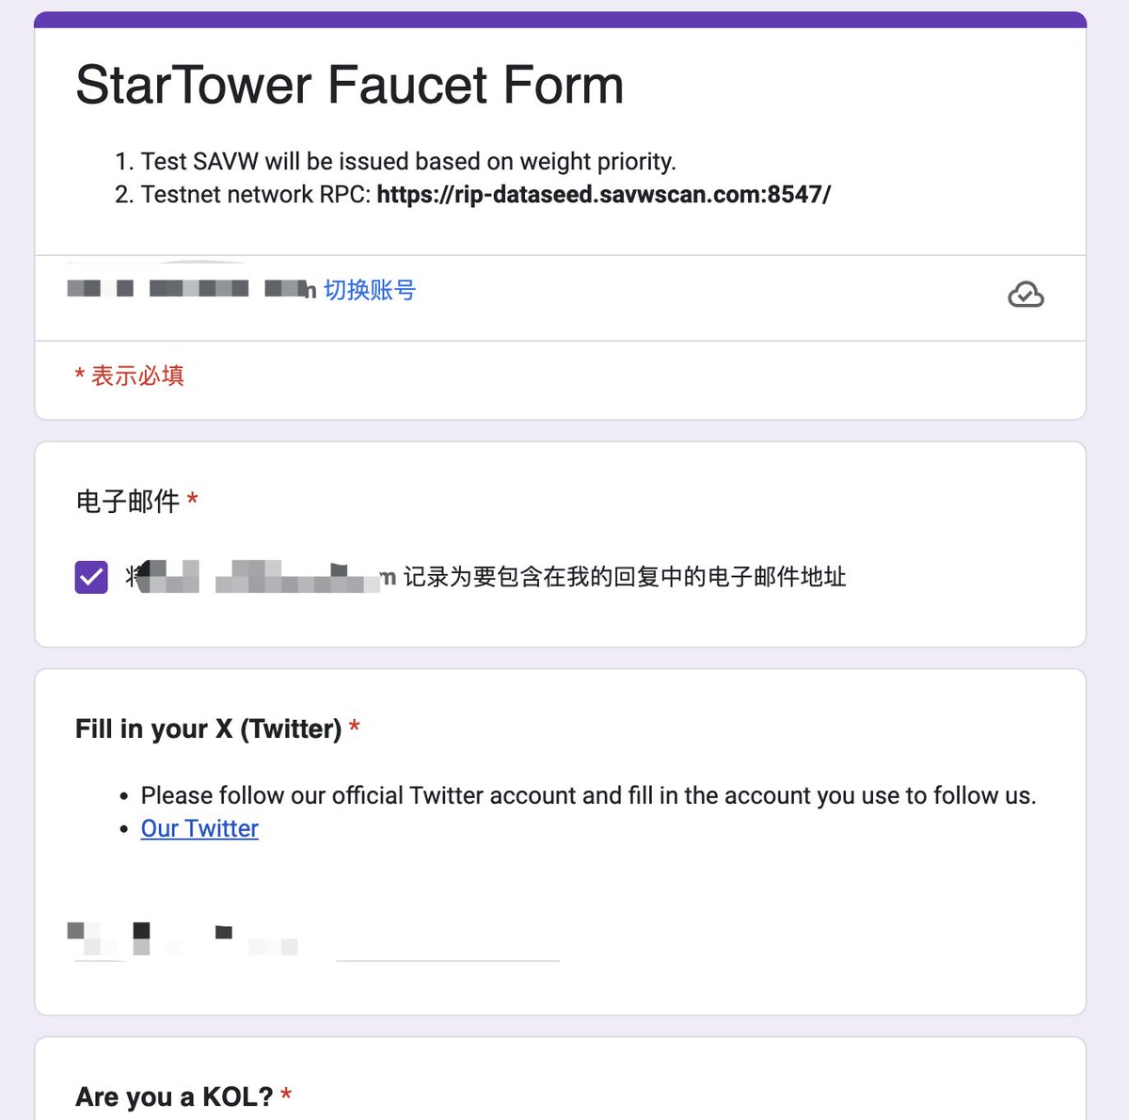Toggle the email recording checkbox
Screen dimensions: 1129x1120
(91, 577)
